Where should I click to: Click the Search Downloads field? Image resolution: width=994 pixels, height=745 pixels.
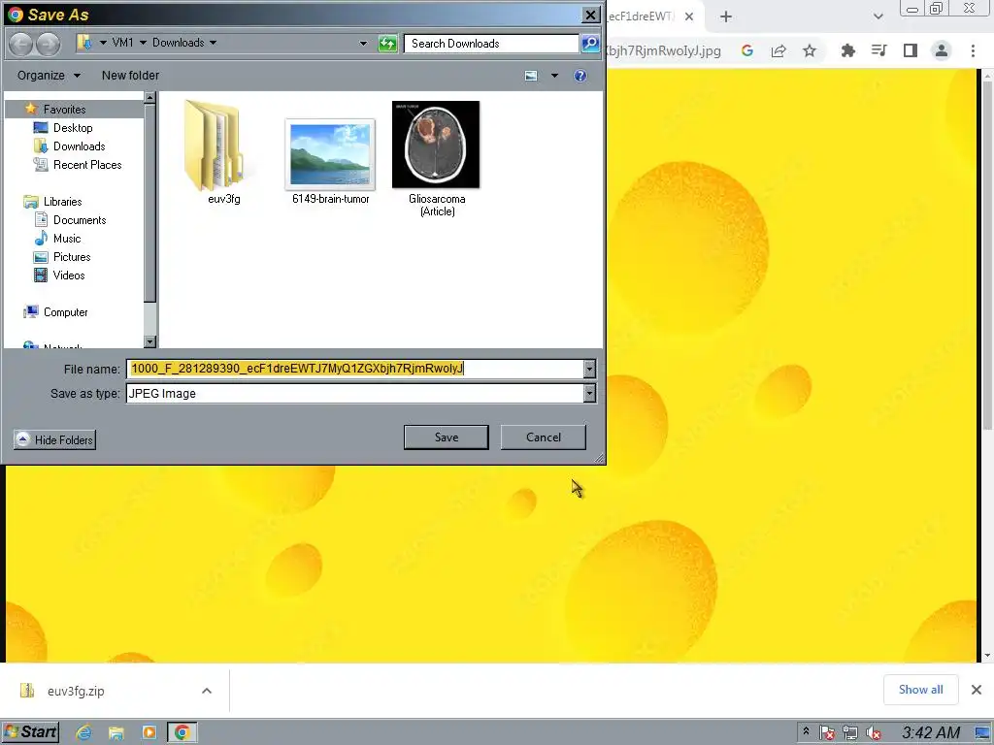pyautogui.click(x=490, y=43)
